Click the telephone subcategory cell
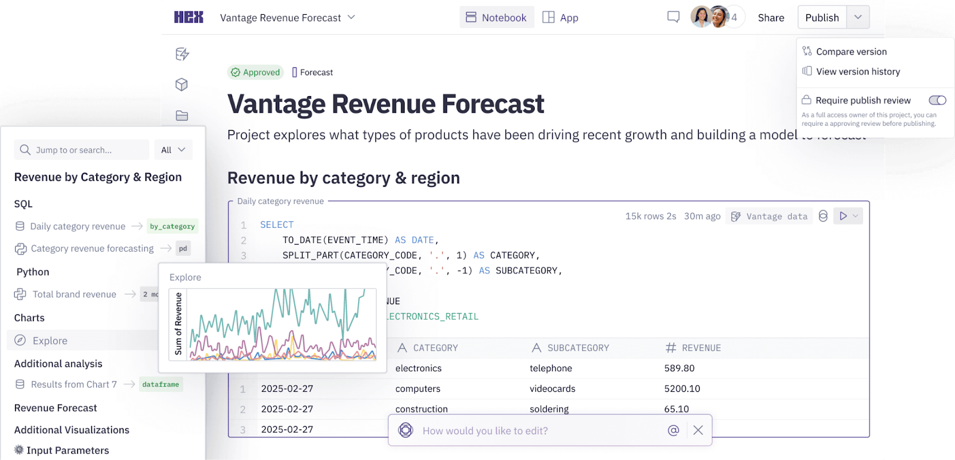955x460 pixels. [x=551, y=368]
